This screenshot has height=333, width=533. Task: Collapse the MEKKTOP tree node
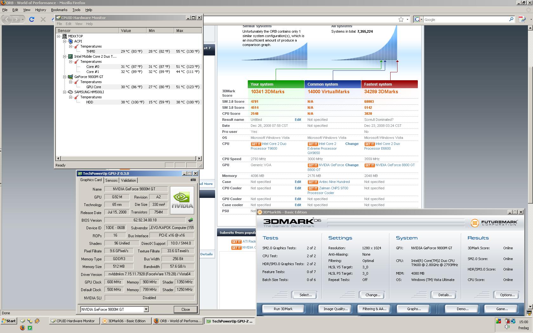point(59,36)
